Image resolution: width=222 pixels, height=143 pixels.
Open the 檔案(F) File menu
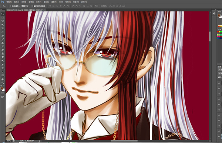click(x=9, y=2)
